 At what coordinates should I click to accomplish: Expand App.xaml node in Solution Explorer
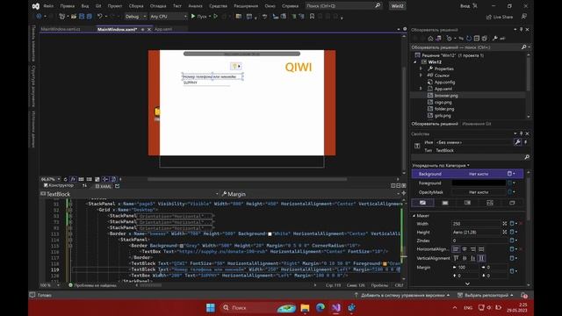[421, 89]
